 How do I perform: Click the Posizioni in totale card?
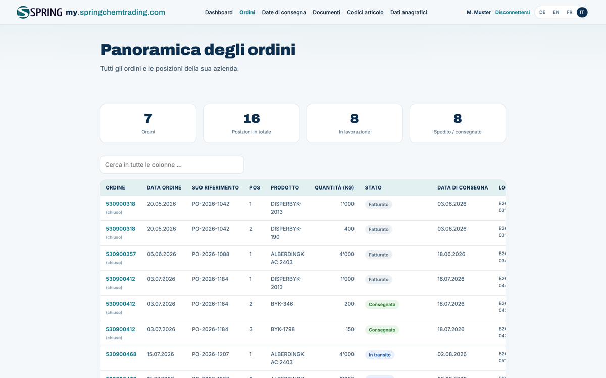tap(251, 123)
